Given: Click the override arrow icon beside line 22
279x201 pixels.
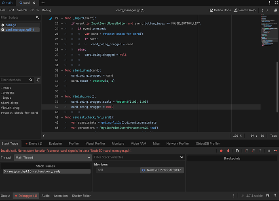Looking at the screenshot, I should (x=51, y=18).
